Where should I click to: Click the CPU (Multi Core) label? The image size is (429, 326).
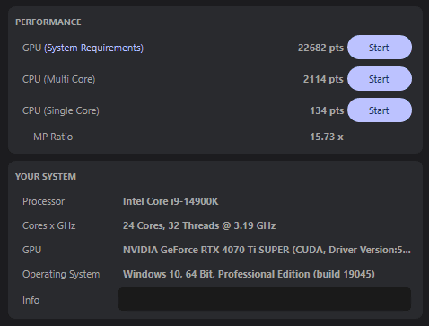[x=59, y=79]
